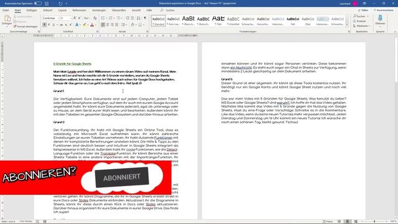
Task: Click the word count in the status bar
Action: (x=25, y=222)
